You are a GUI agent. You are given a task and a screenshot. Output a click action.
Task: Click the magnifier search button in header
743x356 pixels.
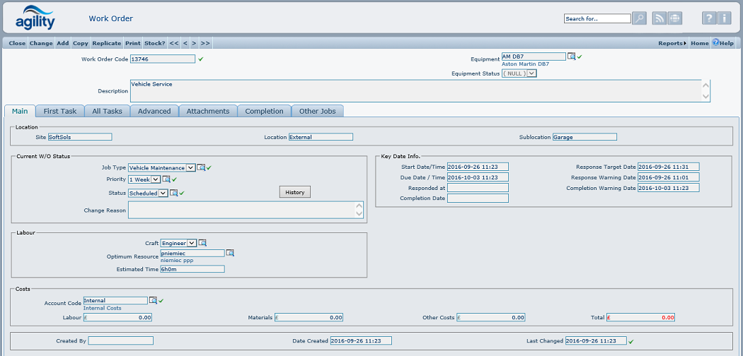[640, 18]
